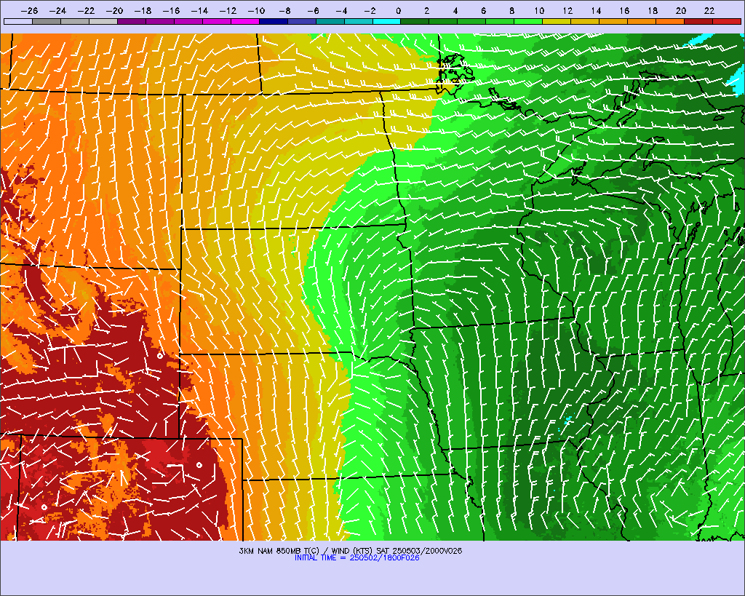Click the legend label -2

point(370,11)
